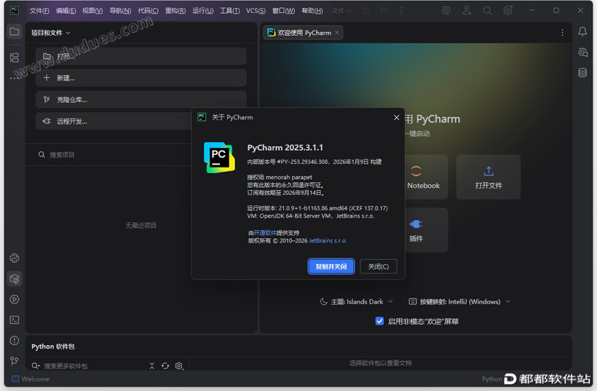597x391 pixels.
Task: Open the Problems tool window icon
Action: pyautogui.click(x=15, y=340)
